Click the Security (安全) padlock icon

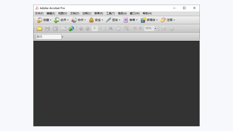pos(91,20)
